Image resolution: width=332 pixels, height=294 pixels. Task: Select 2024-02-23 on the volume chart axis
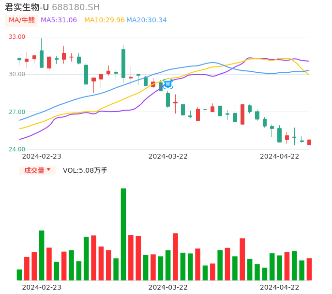point(42,287)
